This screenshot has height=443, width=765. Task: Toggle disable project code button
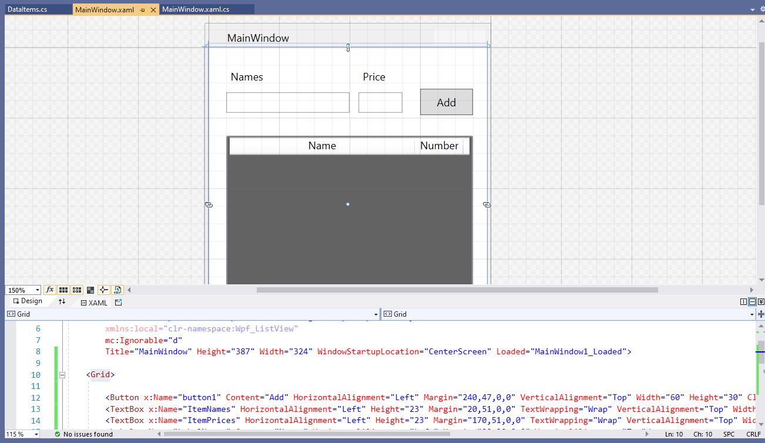click(118, 290)
